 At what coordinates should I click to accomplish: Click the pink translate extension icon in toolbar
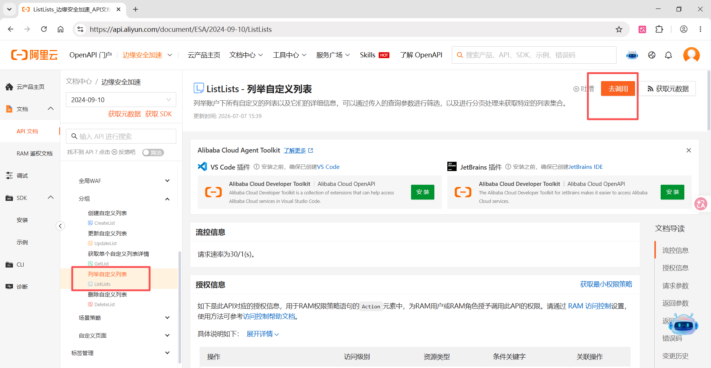tap(642, 29)
